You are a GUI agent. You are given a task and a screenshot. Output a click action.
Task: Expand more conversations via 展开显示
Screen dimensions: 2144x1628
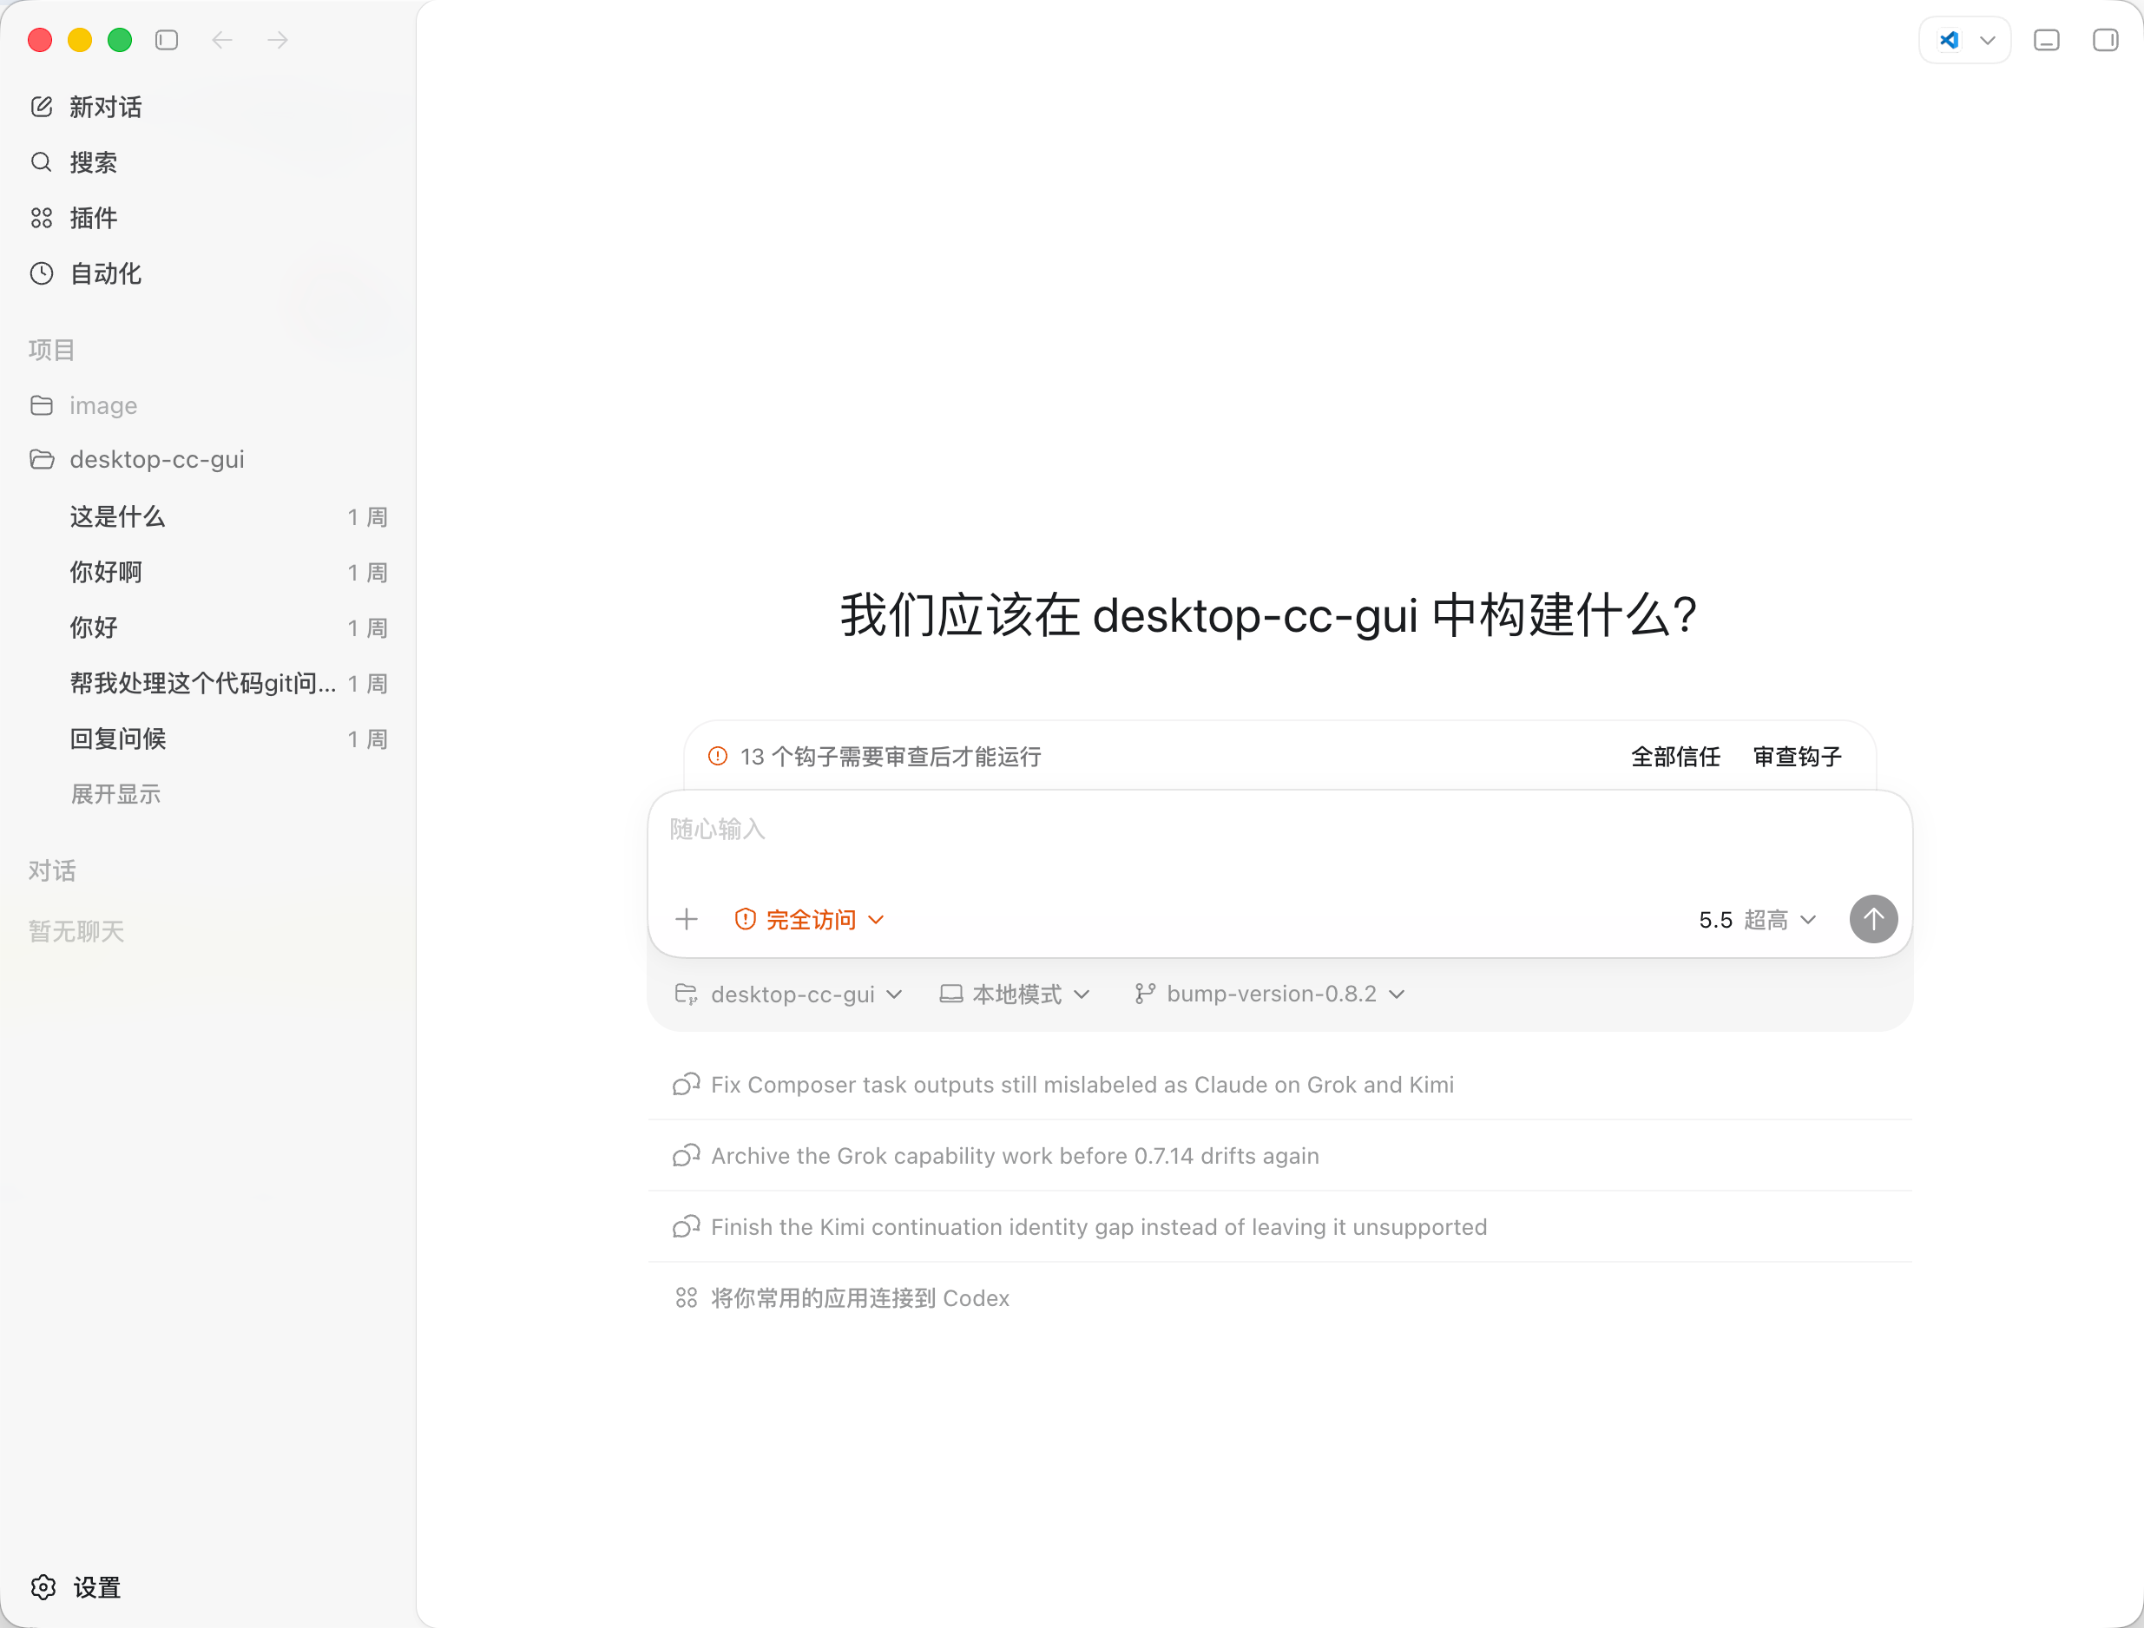(115, 795)
